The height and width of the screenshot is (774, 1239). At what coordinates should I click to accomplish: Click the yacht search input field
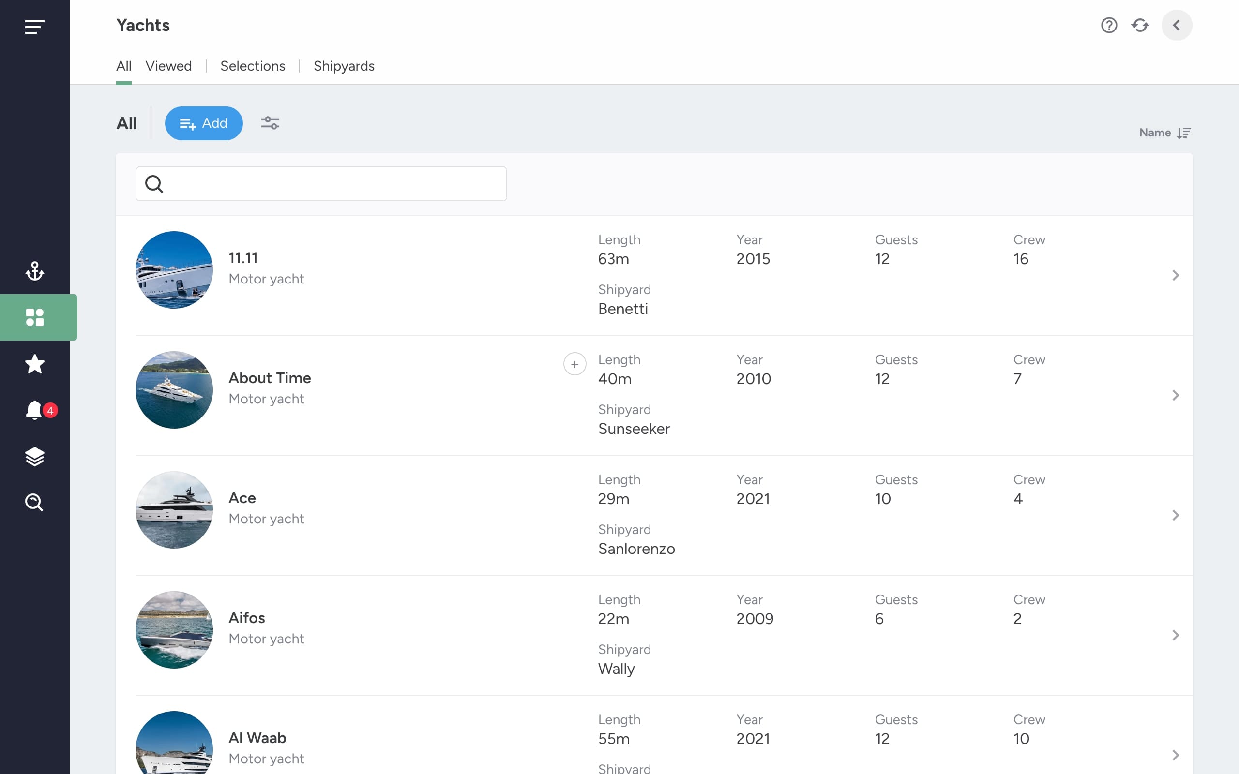point(321,184)
